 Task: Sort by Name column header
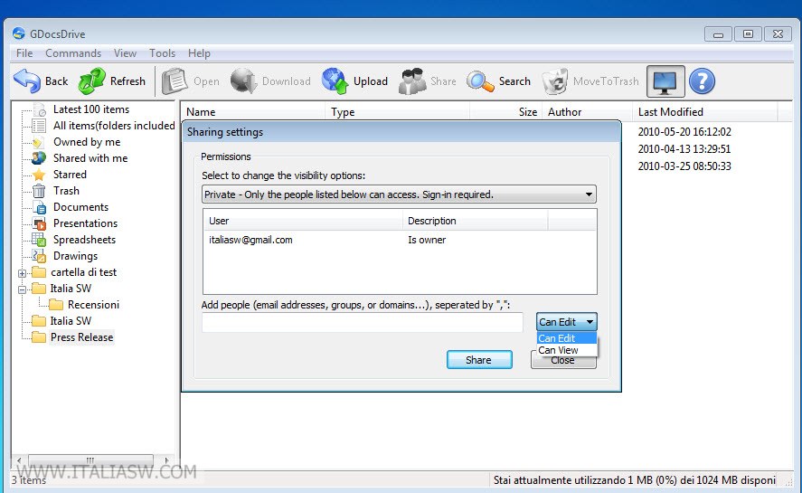pos(253,111)
